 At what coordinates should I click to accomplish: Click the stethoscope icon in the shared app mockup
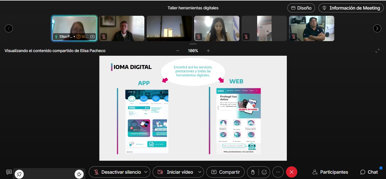point(156,99)
